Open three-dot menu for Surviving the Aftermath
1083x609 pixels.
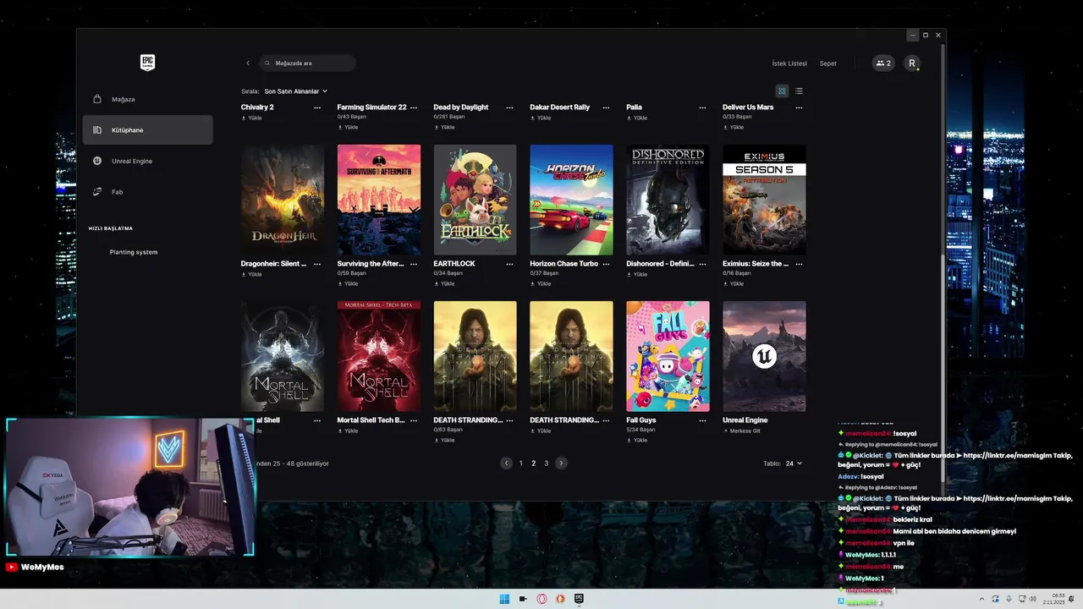(414, 264)
